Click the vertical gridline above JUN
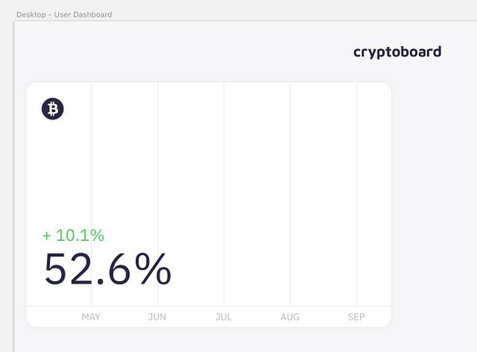 click(x=157, y=175)
